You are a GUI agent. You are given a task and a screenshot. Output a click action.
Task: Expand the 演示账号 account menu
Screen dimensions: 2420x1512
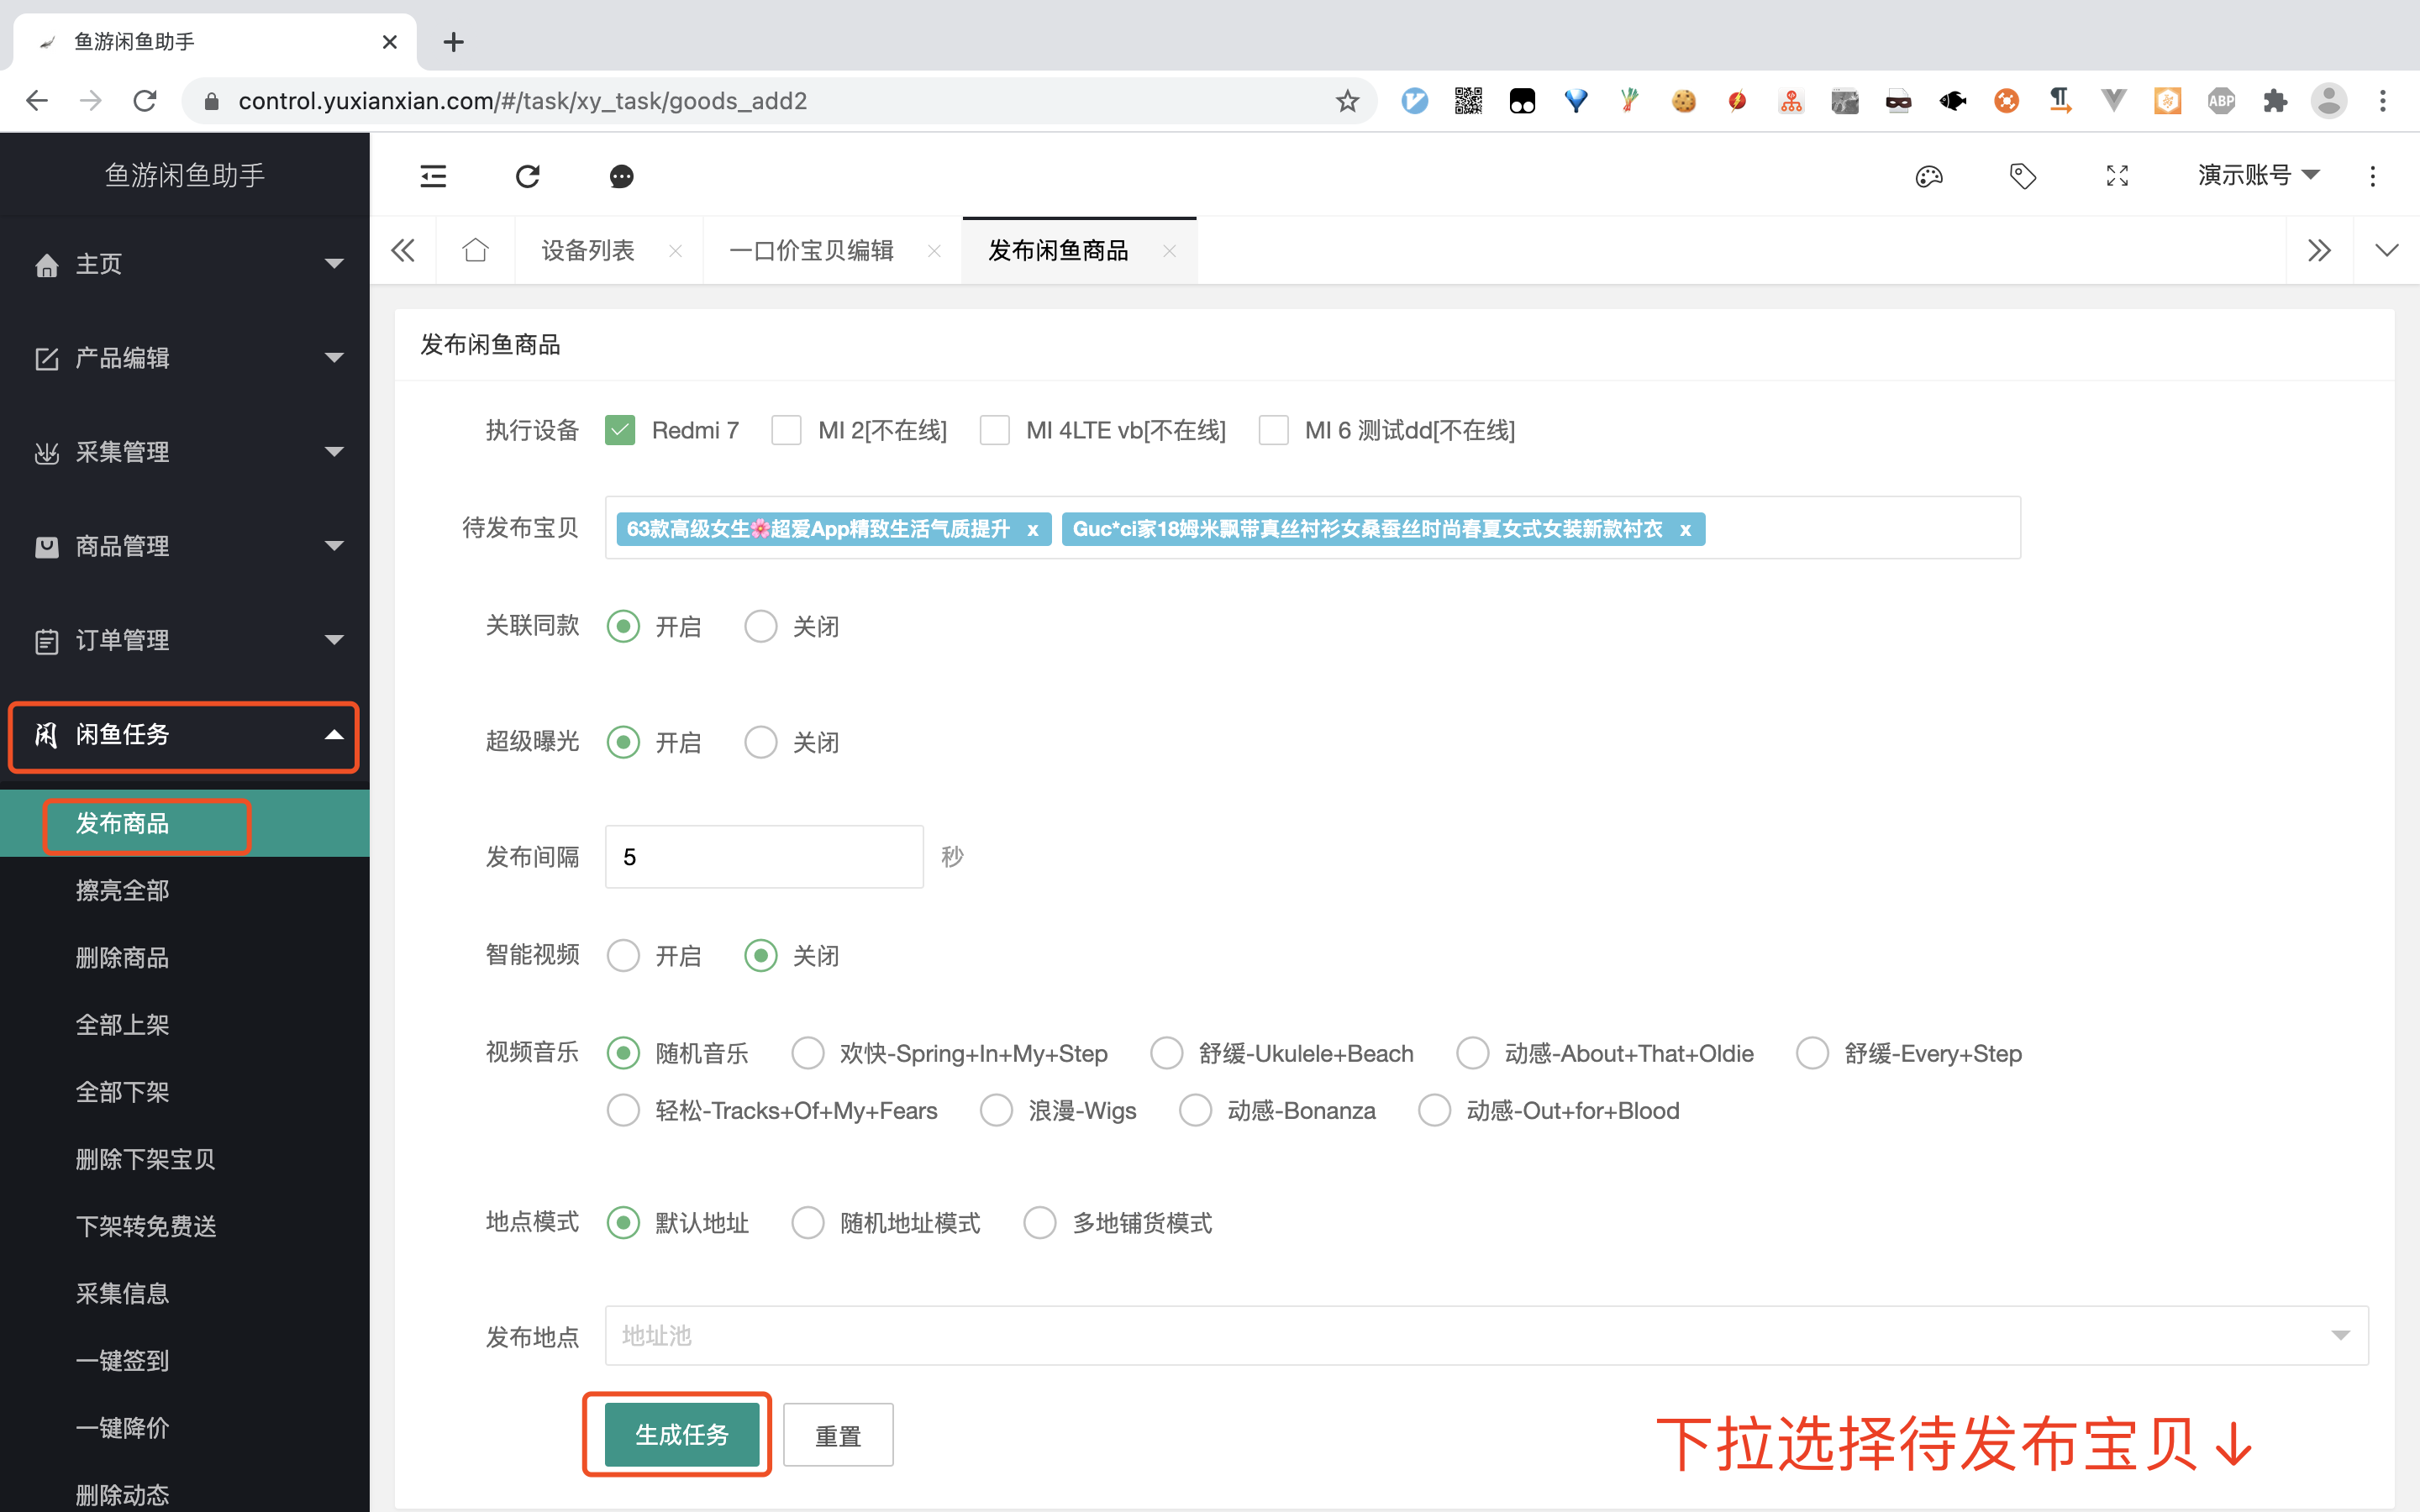point(2258,176)
